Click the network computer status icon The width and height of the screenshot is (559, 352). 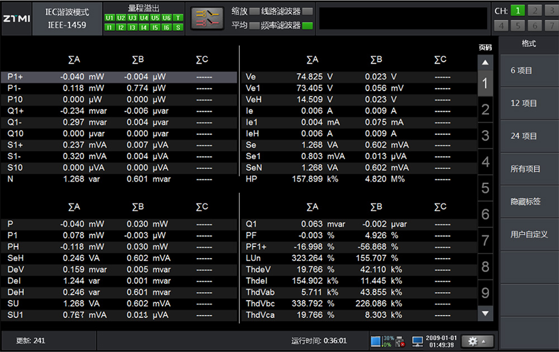pos(417,341)
